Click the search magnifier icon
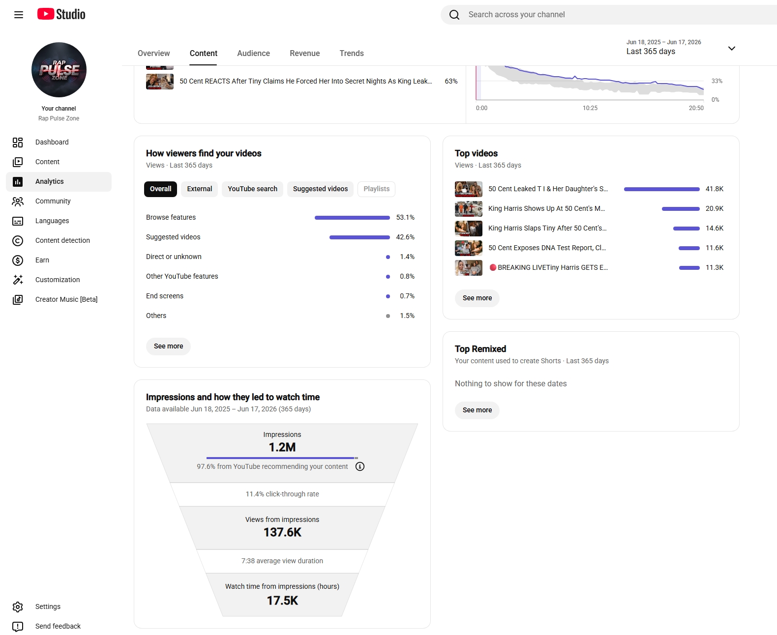The height and width of the screenshot is (635, 777). [454, 15]
